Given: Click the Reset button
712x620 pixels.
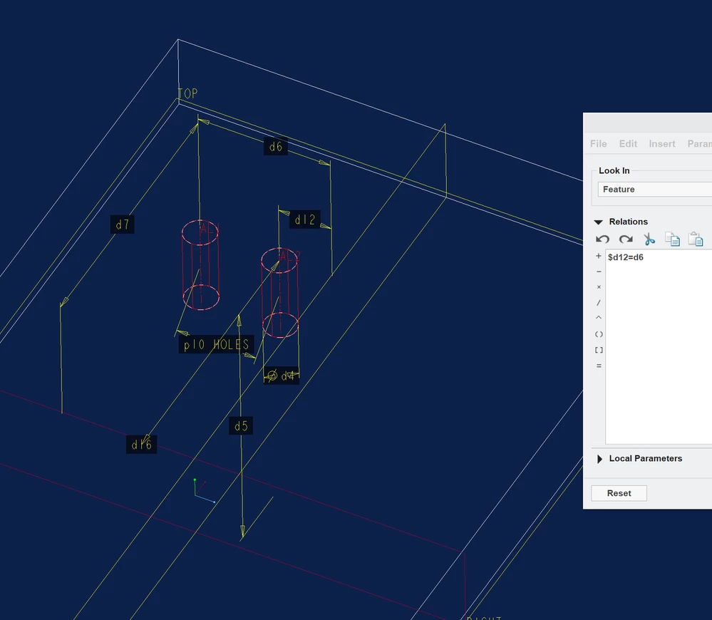Looking at the screenshot, I should [619, 493].
